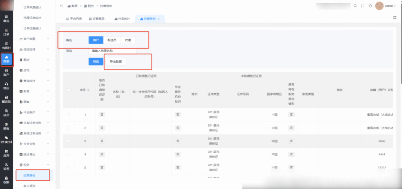Collapse the 税务 submenu
The width and height of the screenshot is (402, 189).
pyautogui.click(x=35, y=165)
